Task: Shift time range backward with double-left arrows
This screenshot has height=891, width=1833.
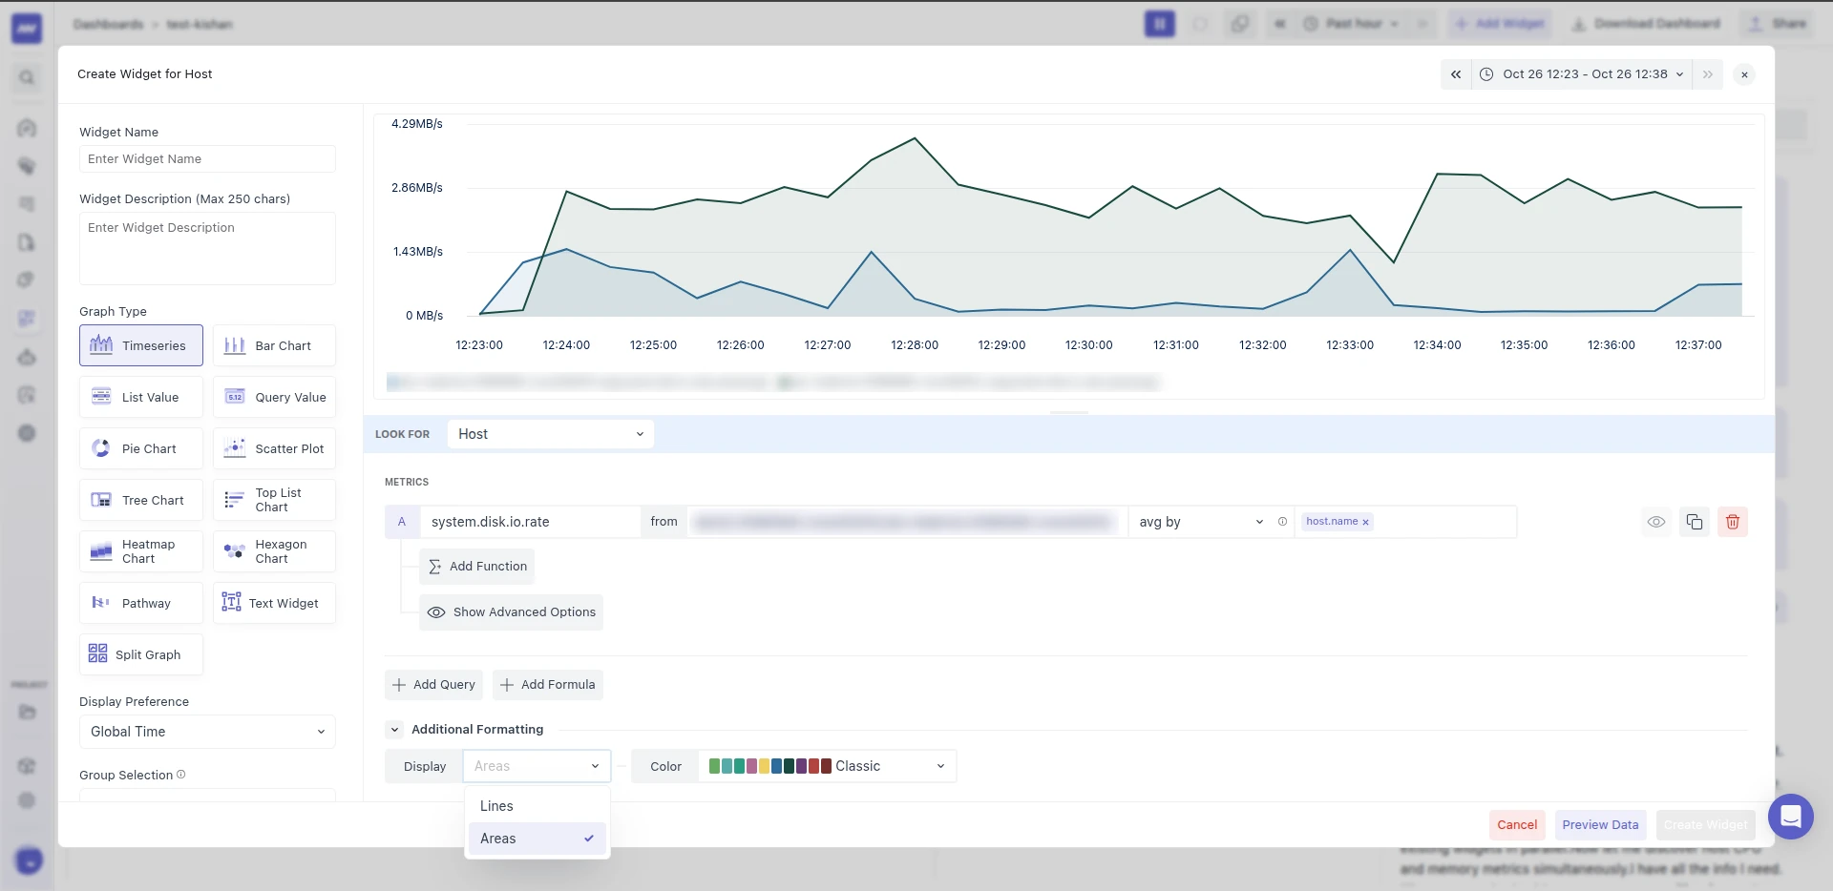Action: [x=1456, y=74]
